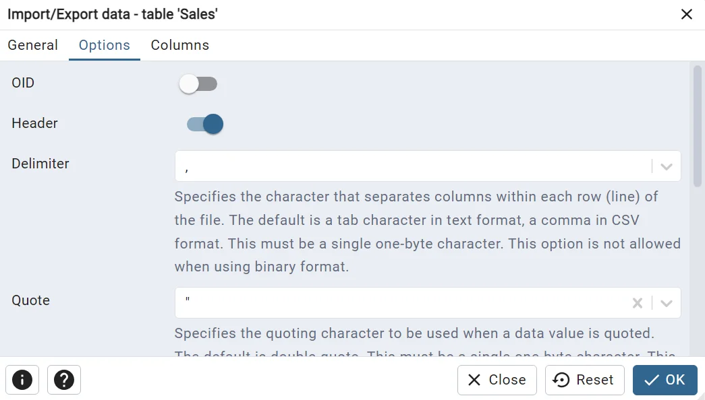Image resolution: width=705 pixels, height=400 pixels.
Task: Reset the dialog settings
Action: pyautogui.click(x=584, y=380)
